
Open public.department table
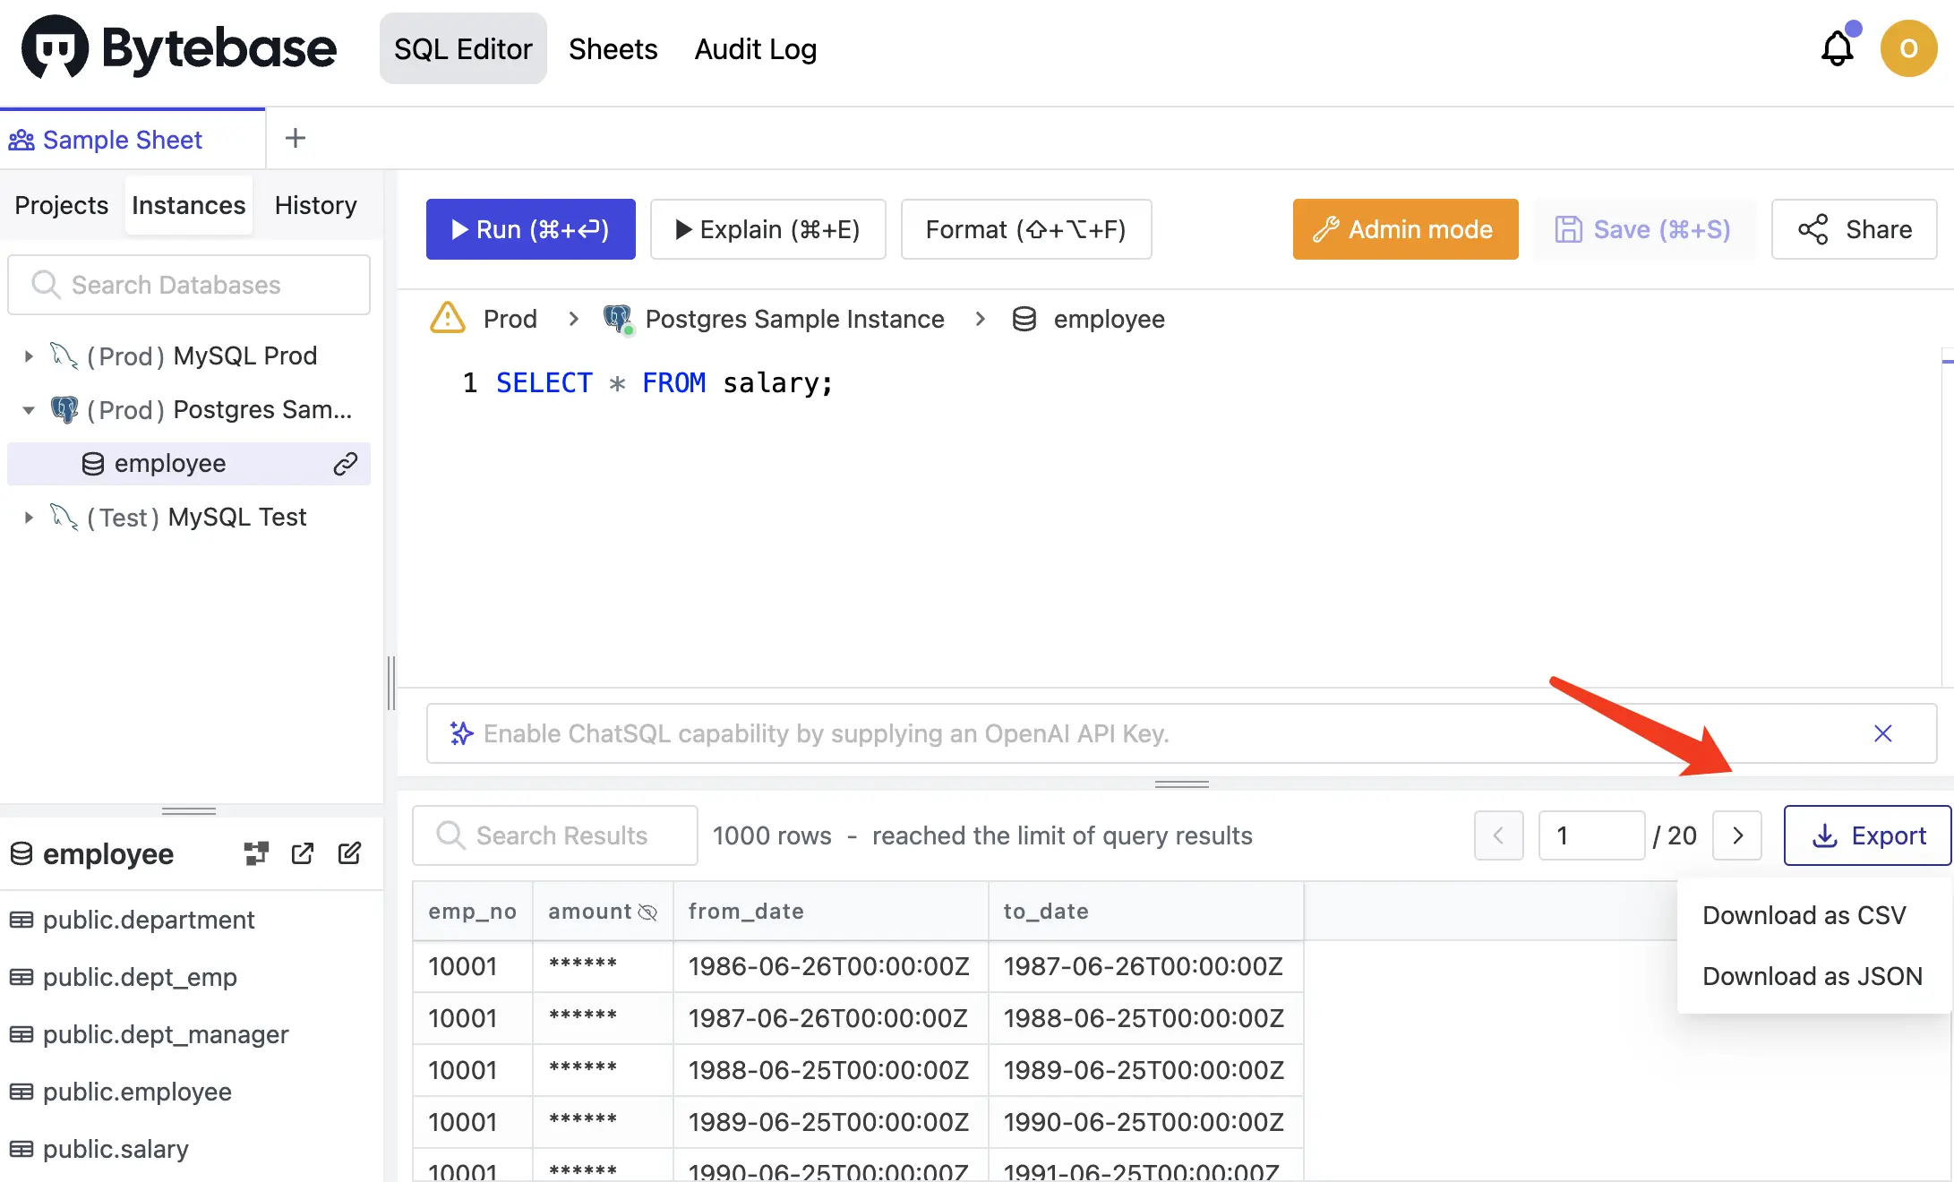pyautogui.click(x=149, y=920)
